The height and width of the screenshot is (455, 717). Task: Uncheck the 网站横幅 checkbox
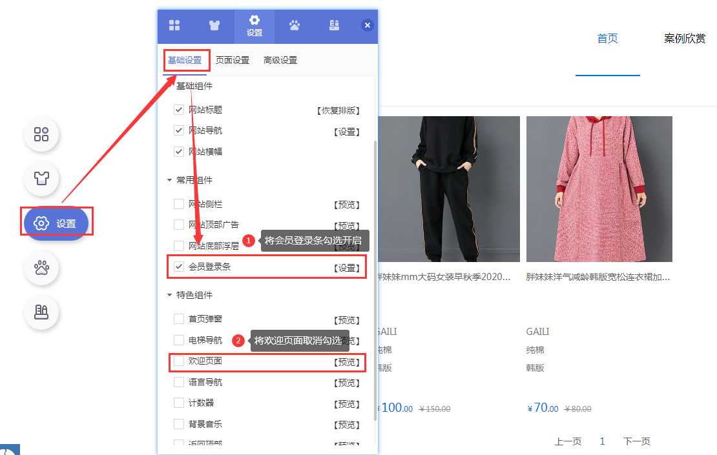[179, 152]
